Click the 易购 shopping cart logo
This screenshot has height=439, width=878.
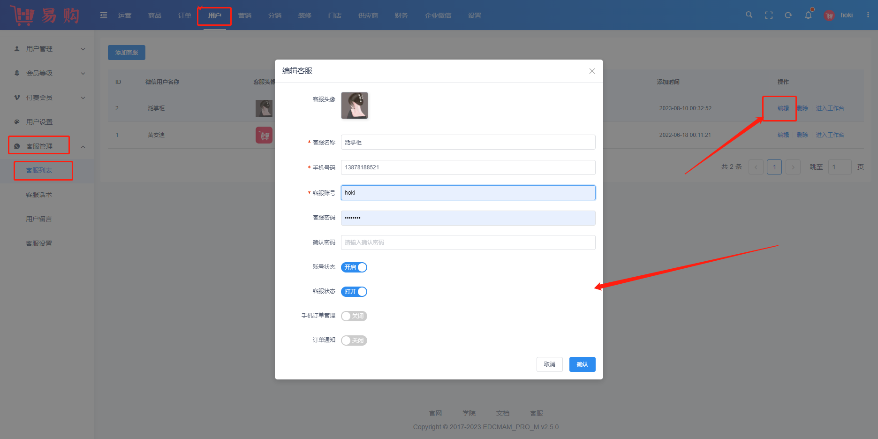coord(45,15)
